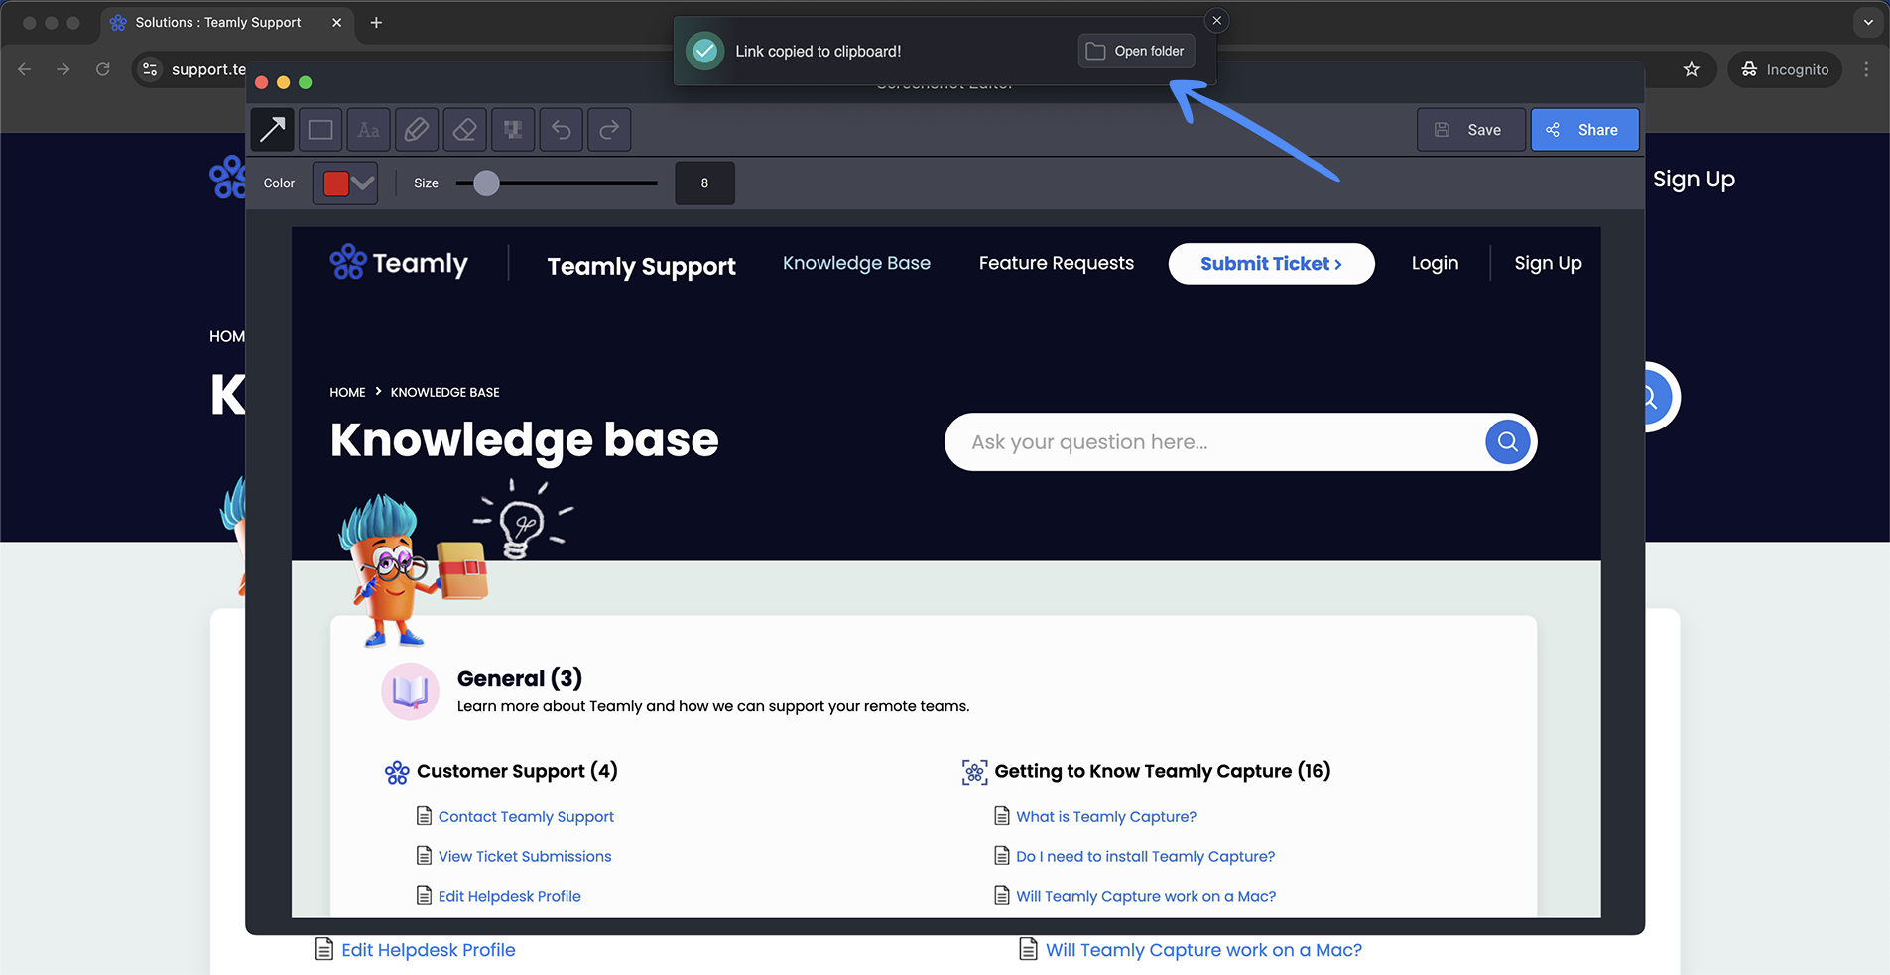The image size is (1890, 975).
Task: Click the browser forward arrow
Action: pyautogui.click(x=63, y=69)
